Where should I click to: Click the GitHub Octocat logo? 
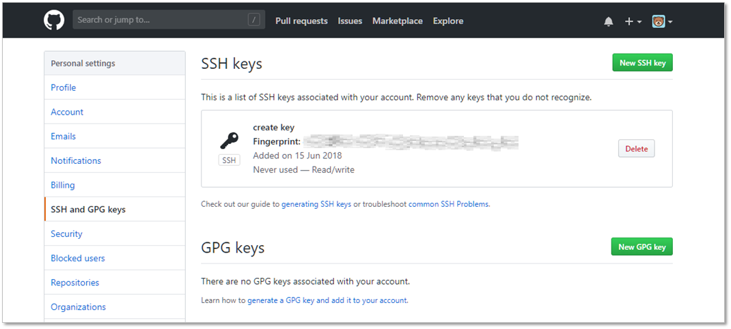coord(54,20)
